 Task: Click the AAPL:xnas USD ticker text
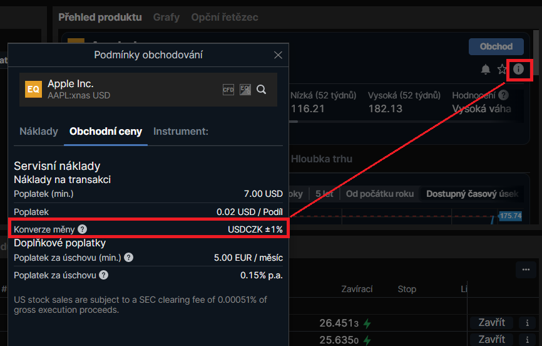click(79, 95)
